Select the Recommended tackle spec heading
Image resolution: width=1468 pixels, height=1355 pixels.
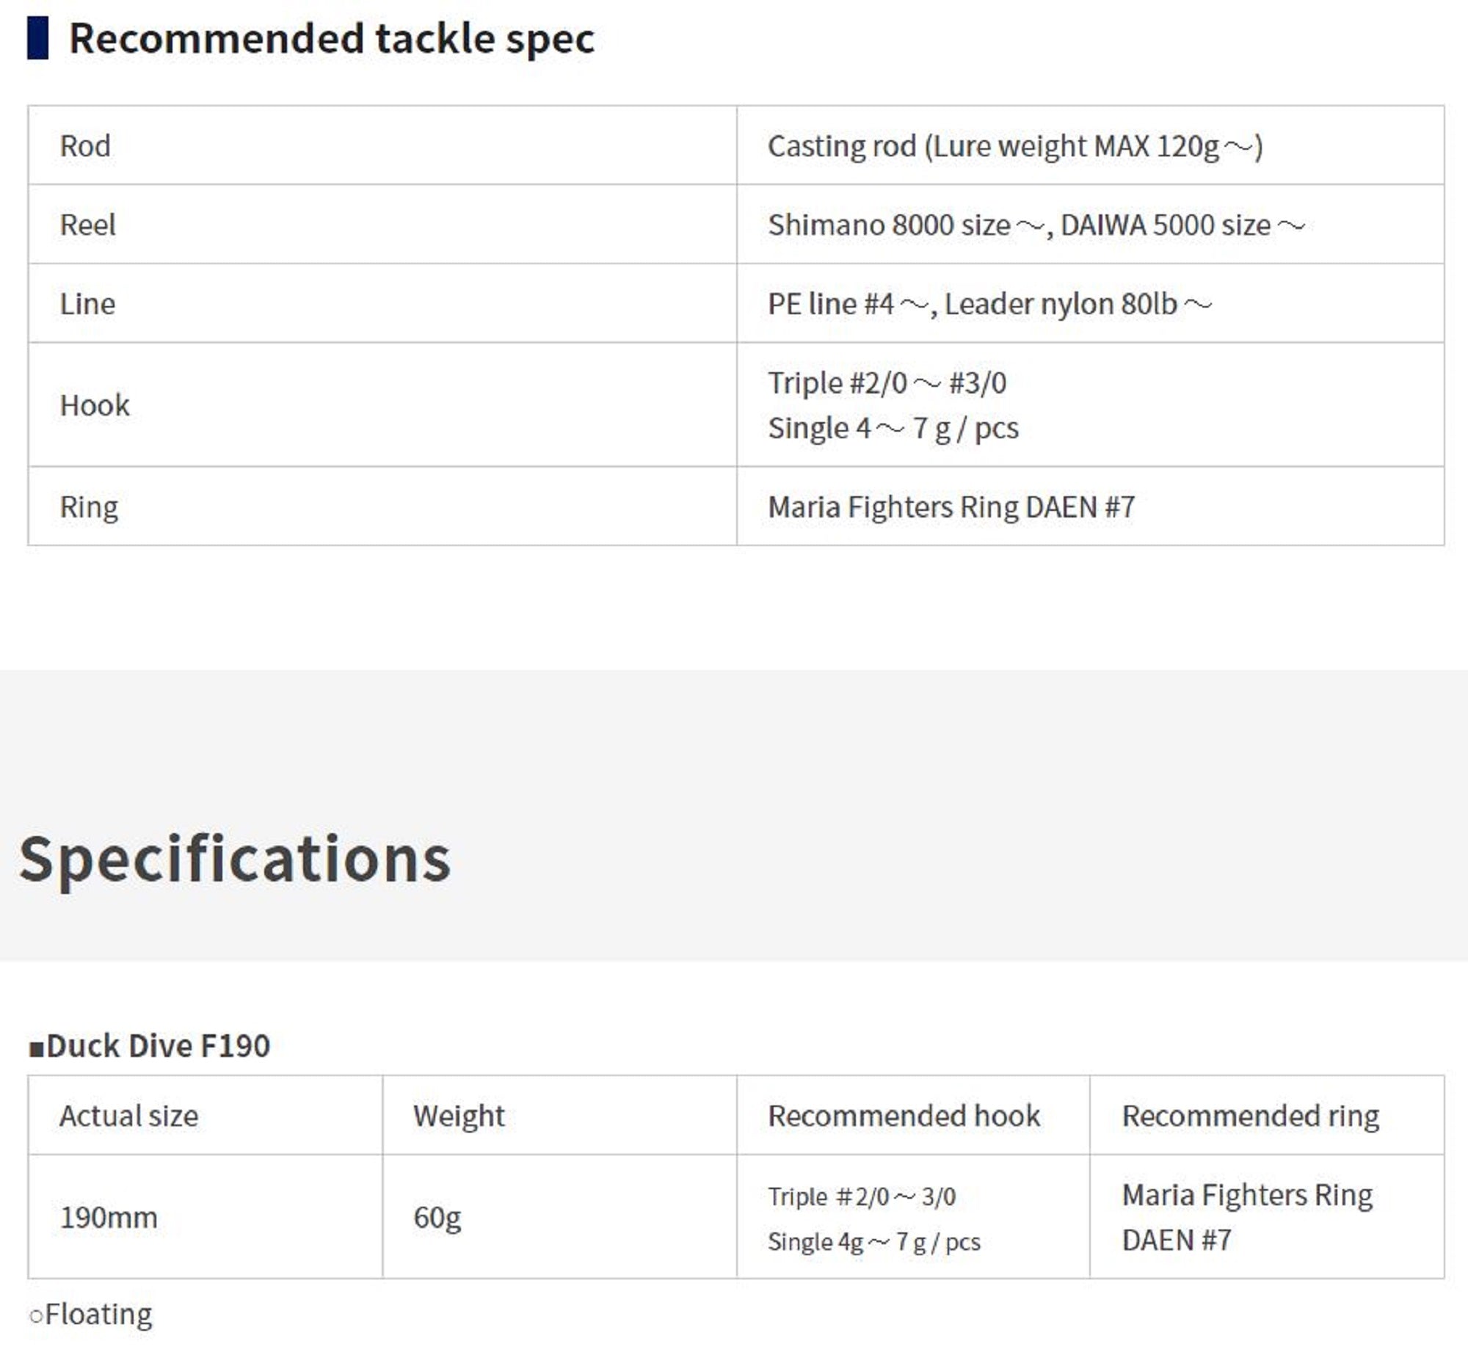331,39
